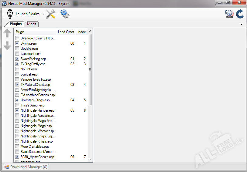Open the tools icon dropdown arrow

pyautogui.click(x=58, y=14)
